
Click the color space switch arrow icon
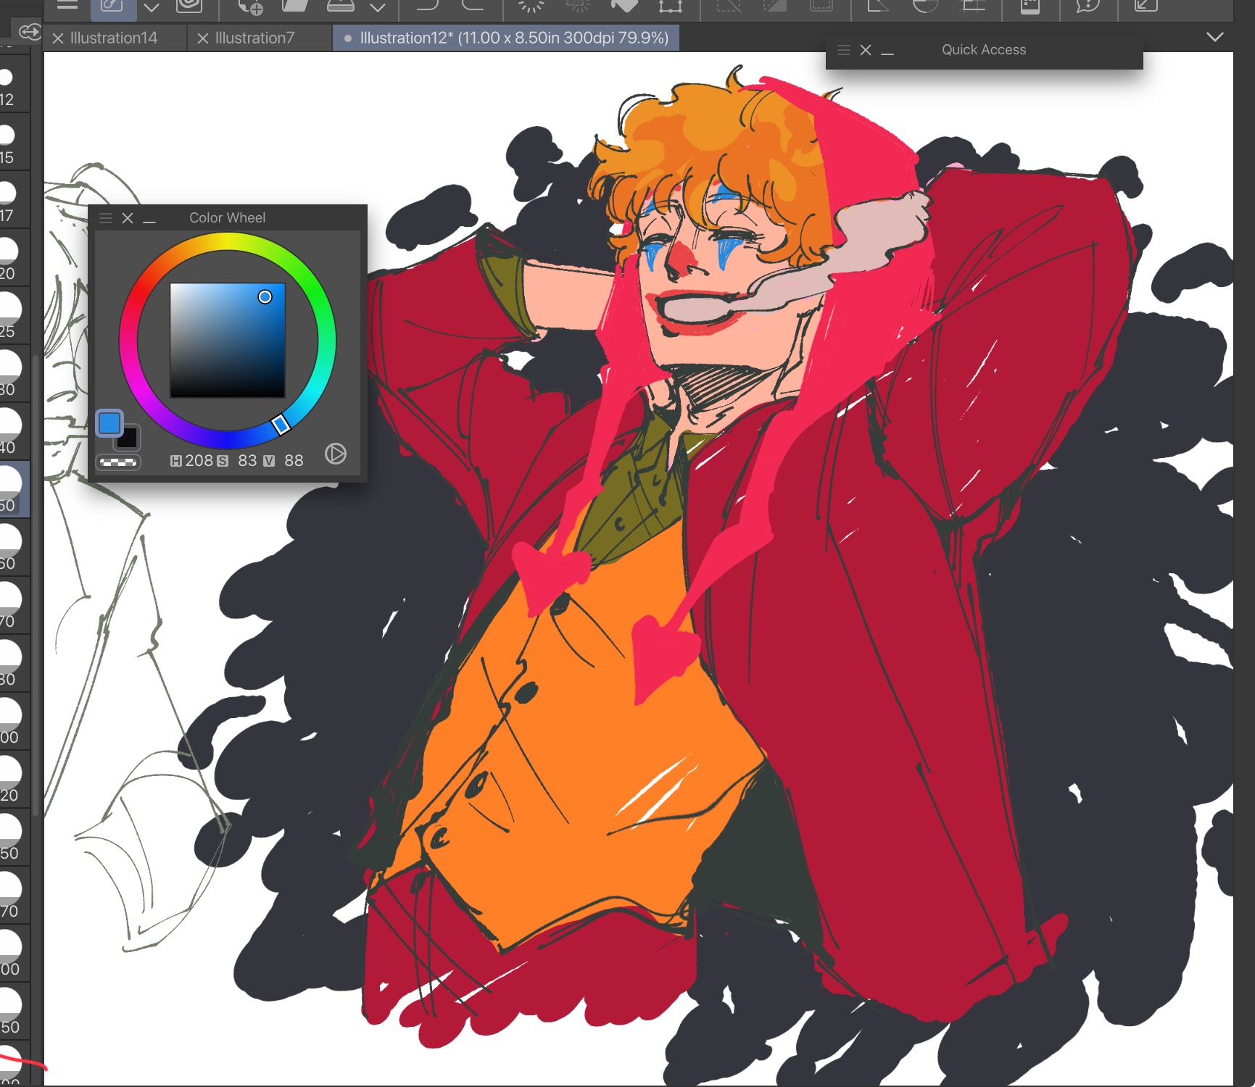pyautogui.click(x=335, y=454)
